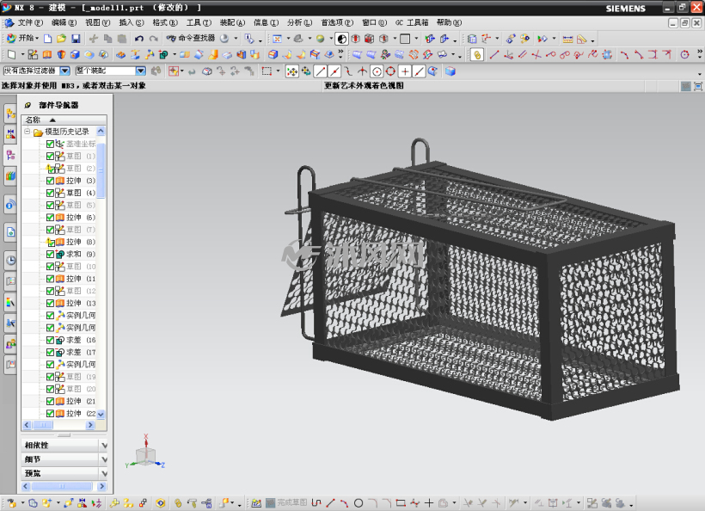
Task: Expand the 预览 panel
Action: point(64,473)
